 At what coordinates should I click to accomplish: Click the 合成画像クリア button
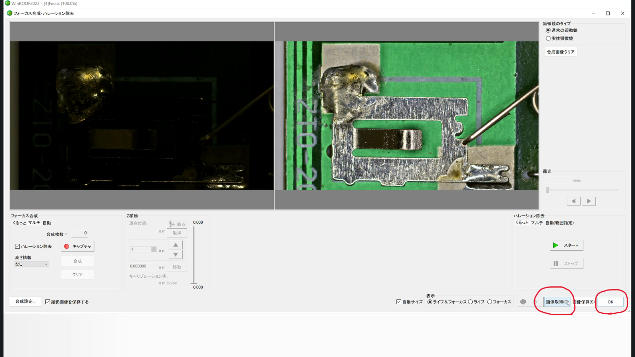[560, 52]
